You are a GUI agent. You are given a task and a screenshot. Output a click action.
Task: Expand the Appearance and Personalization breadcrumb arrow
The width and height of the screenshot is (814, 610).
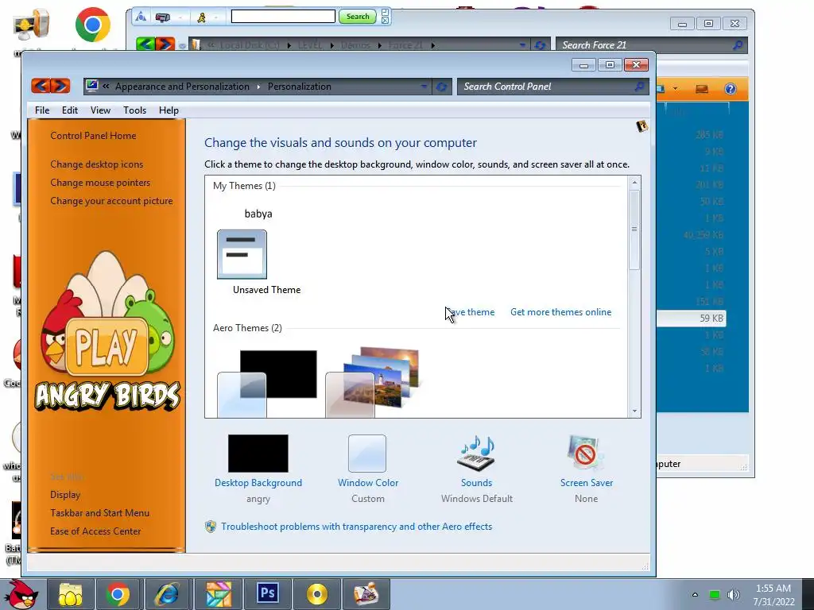coord(258,87)
